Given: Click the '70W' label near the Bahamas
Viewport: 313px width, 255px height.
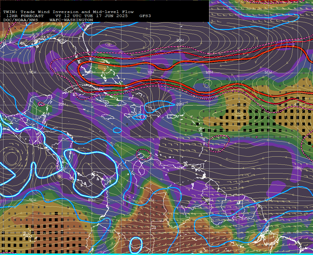Looking at the screenshot, I should tap(151, 72).
